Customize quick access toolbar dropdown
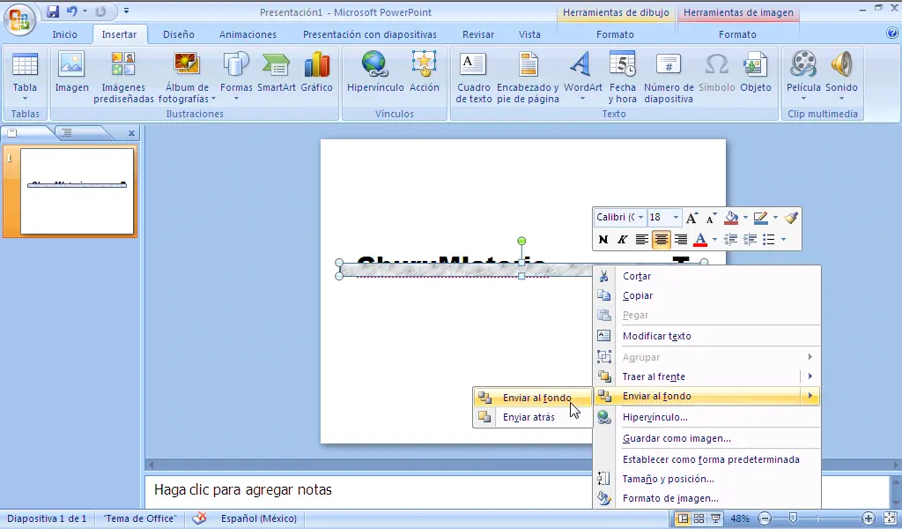The width and height of the screenshot is (902, 529). pos(126,11)
